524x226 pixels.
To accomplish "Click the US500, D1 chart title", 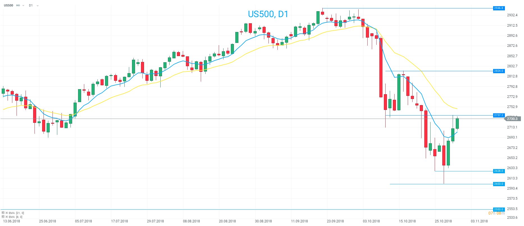I will pyautogui.click(x=268, y=14).
